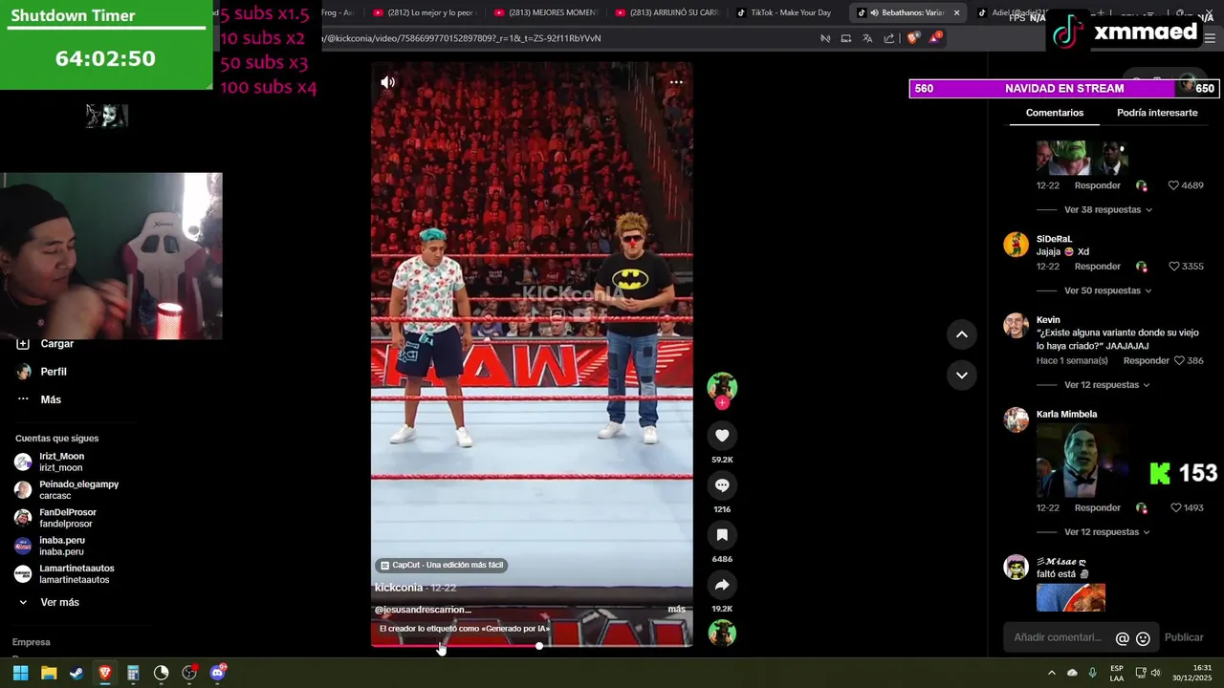Reply to Karla Mimbela's comment

point(1097,507)
